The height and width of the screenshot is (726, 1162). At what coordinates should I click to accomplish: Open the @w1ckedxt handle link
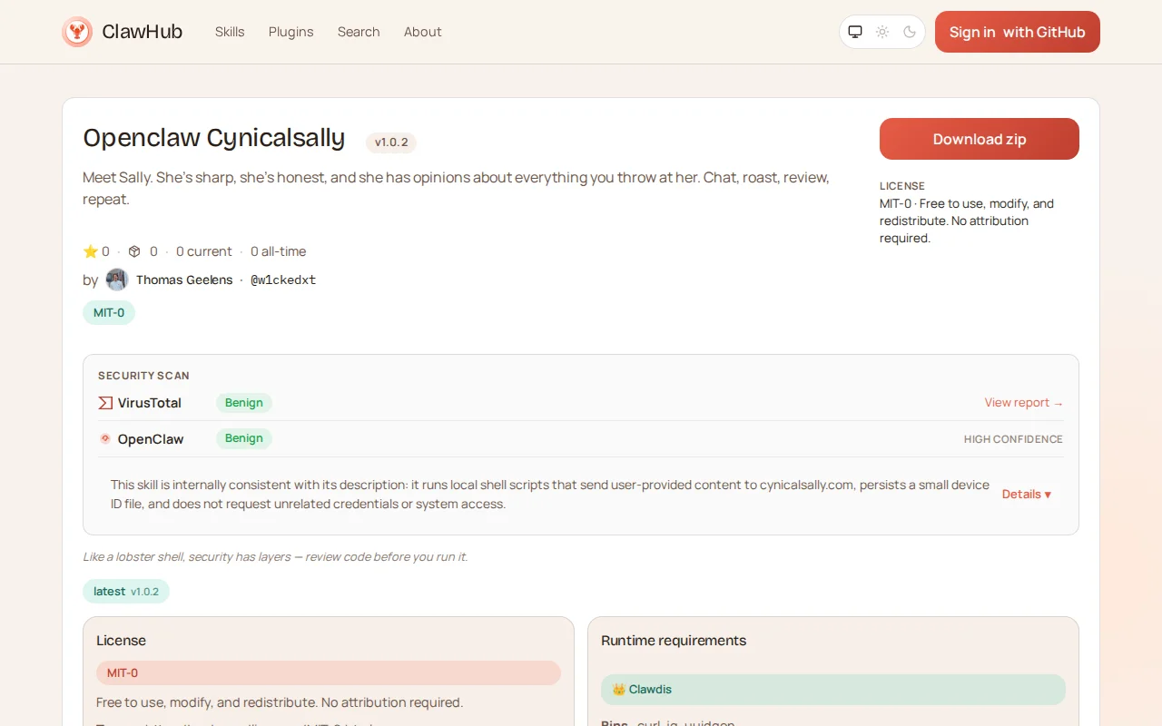[x=283, y=280]
